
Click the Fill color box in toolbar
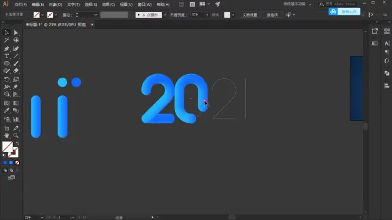[x=7, y=146]
